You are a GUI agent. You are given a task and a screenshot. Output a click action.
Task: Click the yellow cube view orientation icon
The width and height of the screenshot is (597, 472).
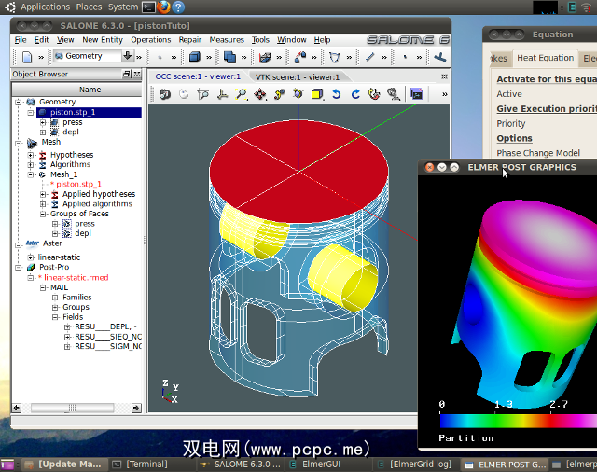point(317,94)
